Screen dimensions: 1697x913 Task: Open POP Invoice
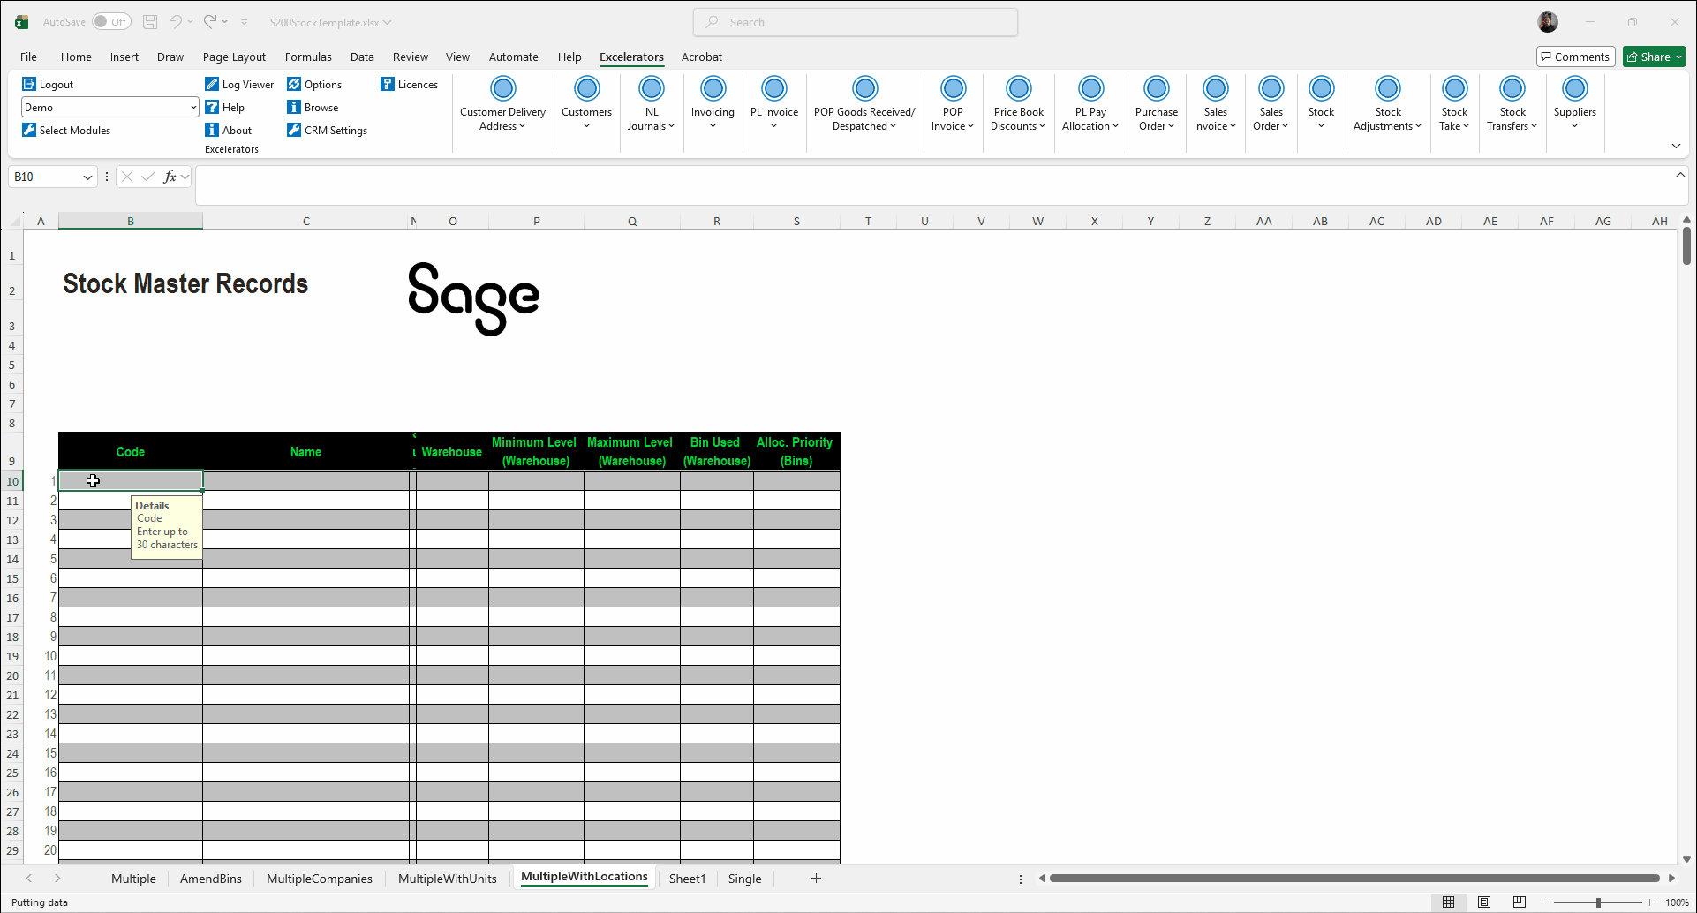(953, 104)
